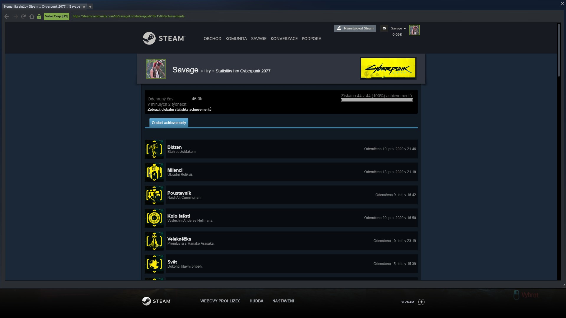
Task: Expand the Savage account dropdown
Action: coord(398,28)
